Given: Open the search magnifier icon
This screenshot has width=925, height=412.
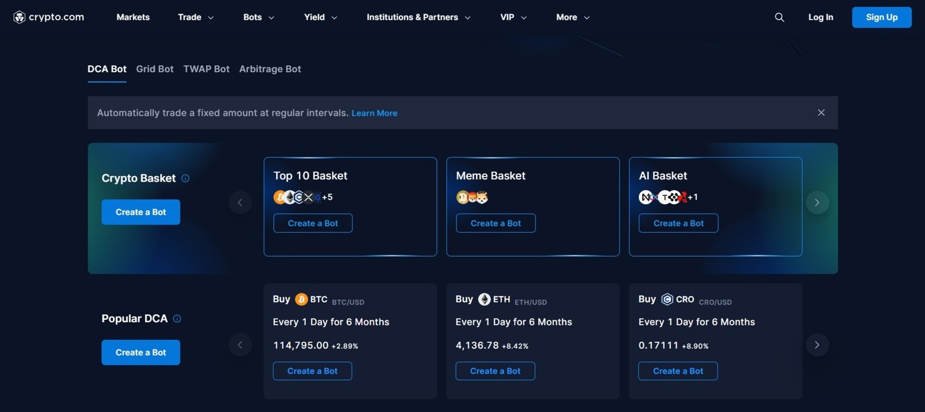Looking at the screenshot, I should point(779,17).
